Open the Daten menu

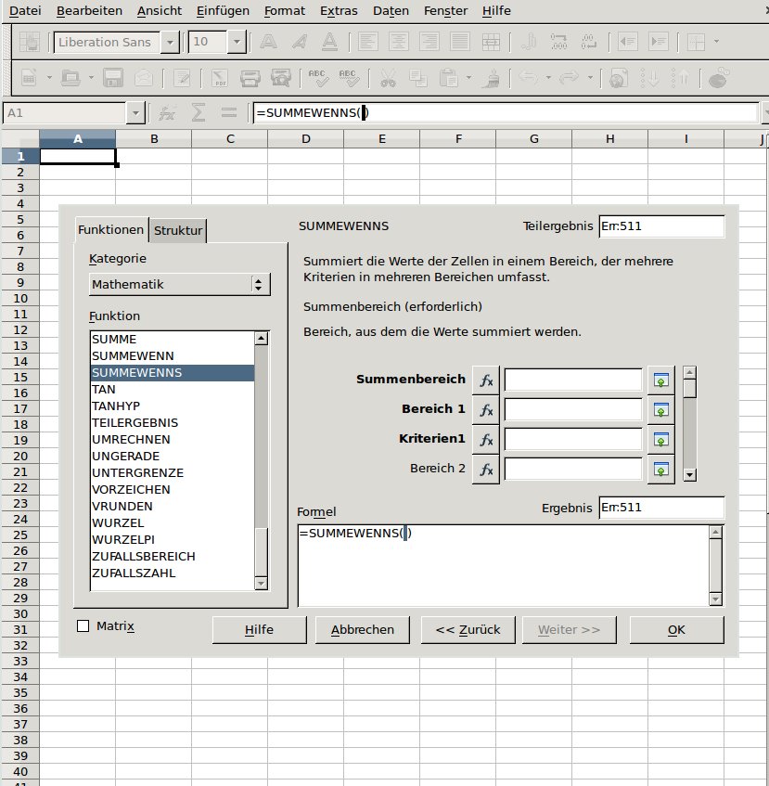[391, 10]
